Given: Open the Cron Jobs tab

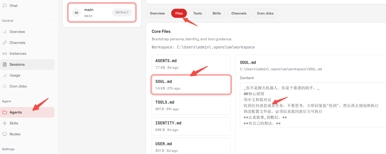Looking at the screenshot, I should point(265,14).
